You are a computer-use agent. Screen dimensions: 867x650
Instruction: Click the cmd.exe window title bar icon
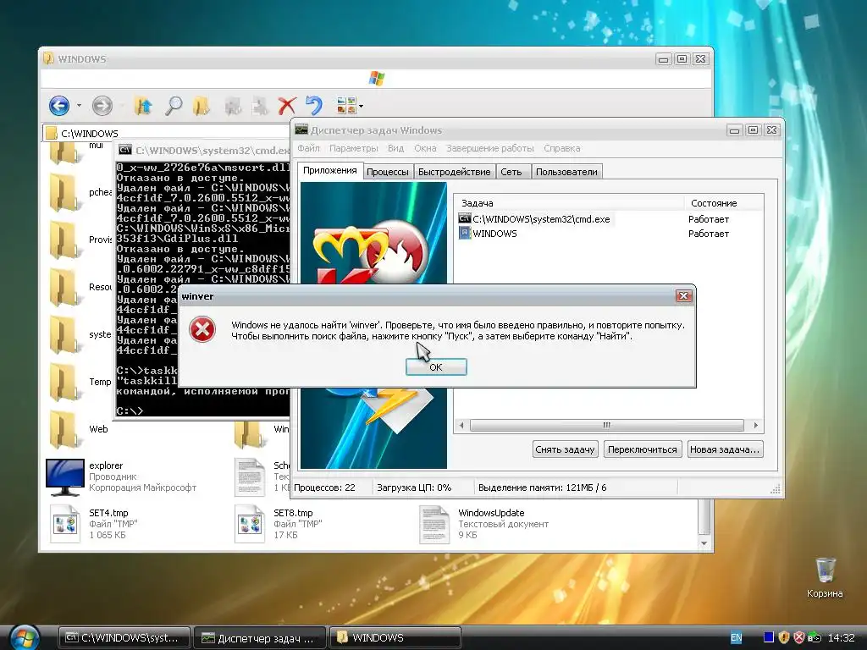125,150
